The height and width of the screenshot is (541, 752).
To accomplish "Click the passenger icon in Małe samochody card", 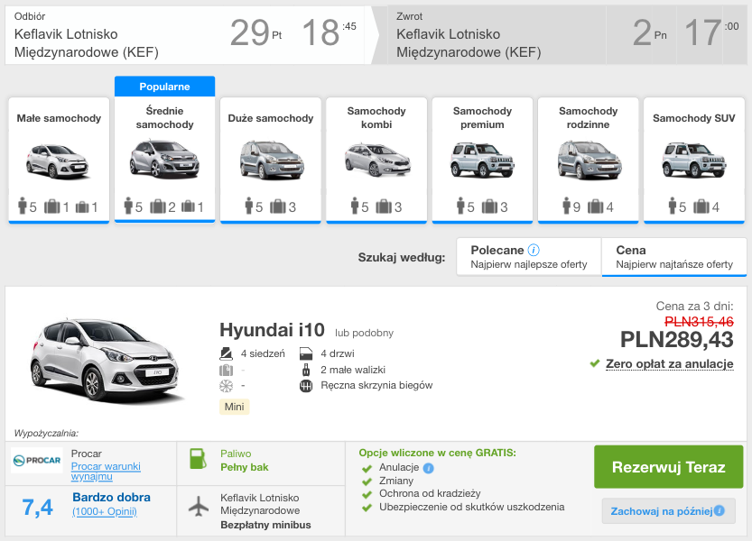I will coord(22,206).
